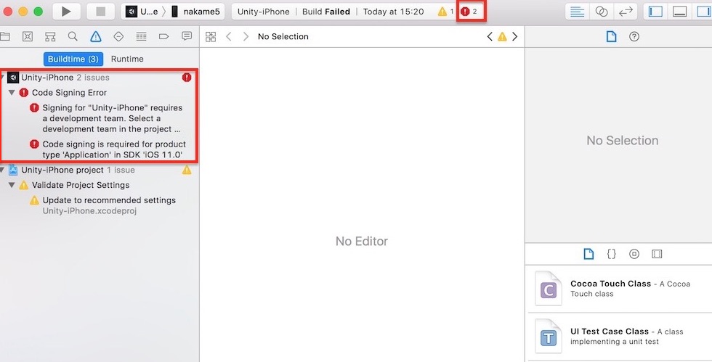
Task: Choose the nakame5 device destination
Action: point(195,12)
